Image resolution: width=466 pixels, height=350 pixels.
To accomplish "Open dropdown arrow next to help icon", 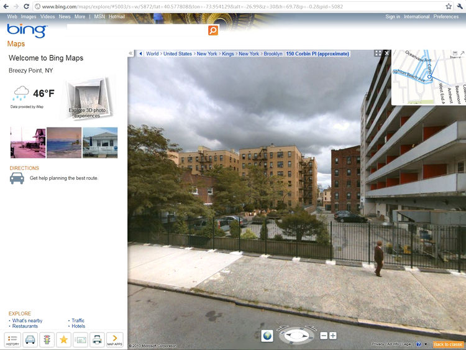I will pos(426,344).
